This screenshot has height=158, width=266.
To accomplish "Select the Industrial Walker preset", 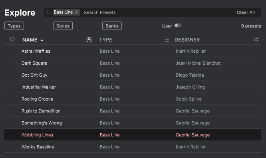I will 133,87.
